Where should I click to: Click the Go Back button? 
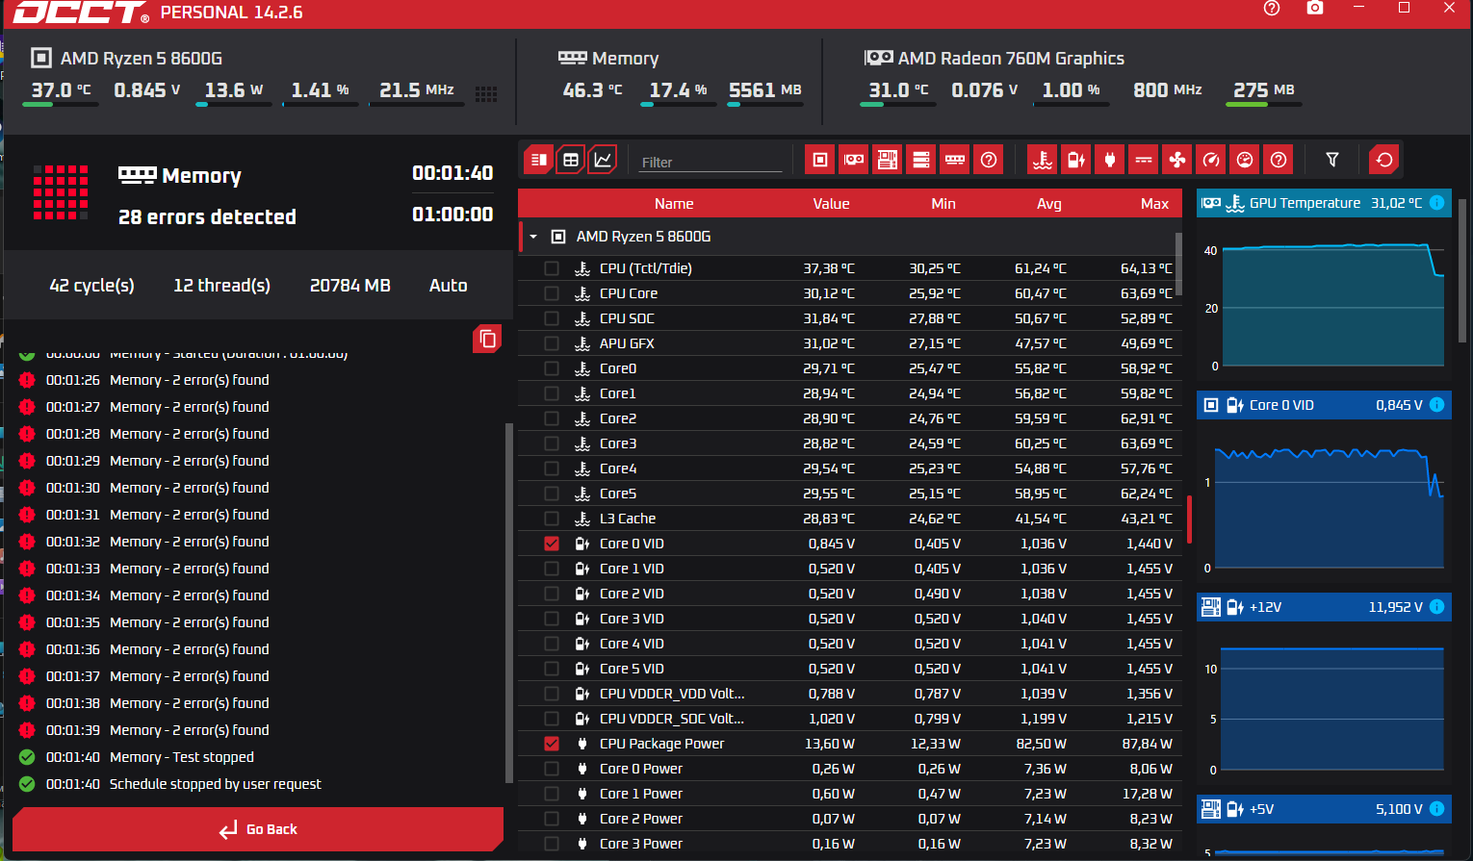(258, 829)
